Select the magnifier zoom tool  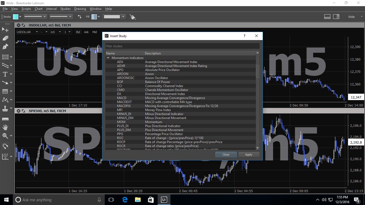(5, 136)
